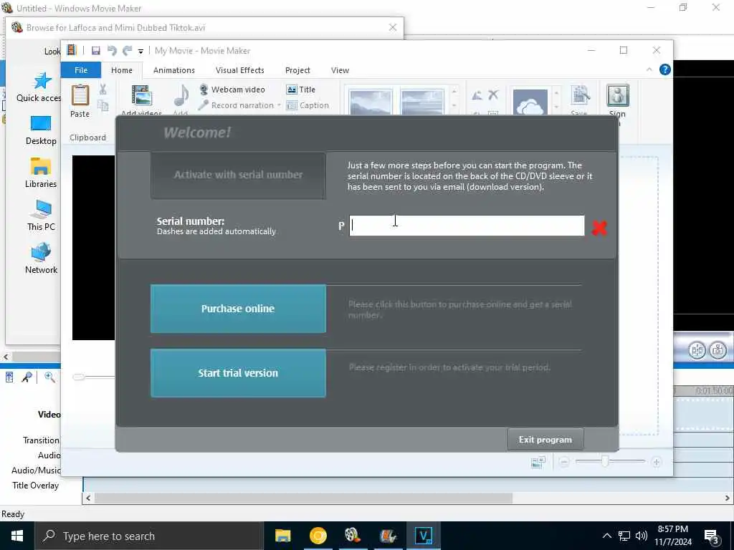Select the first AutoMovie theme thumbnail
Image resolution: width=734 pixels, height=550 pixels.
[371, 102]
